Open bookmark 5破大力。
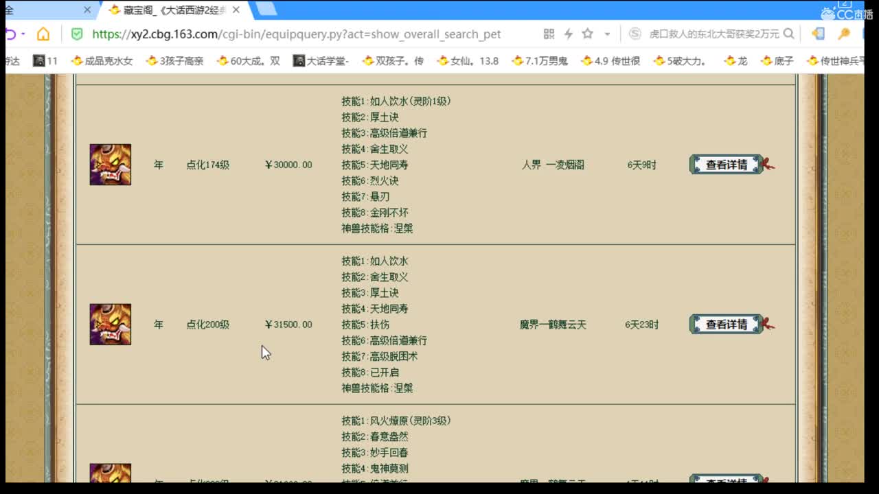The image size is (879, 494). coord(681,61)
